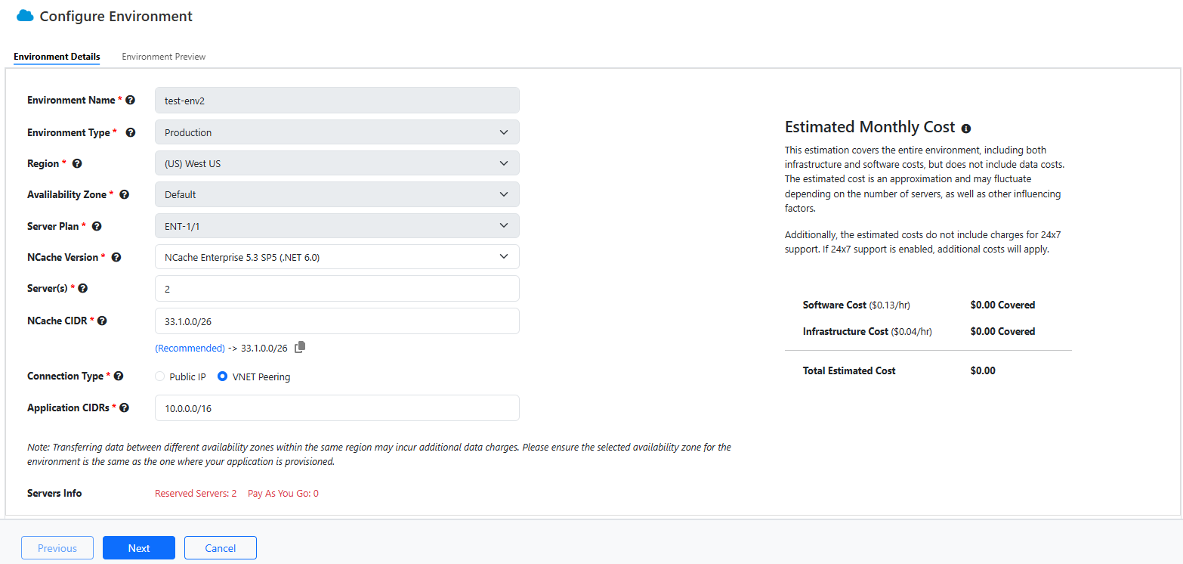Open help icon for Server Plan

tap(97, 226)
